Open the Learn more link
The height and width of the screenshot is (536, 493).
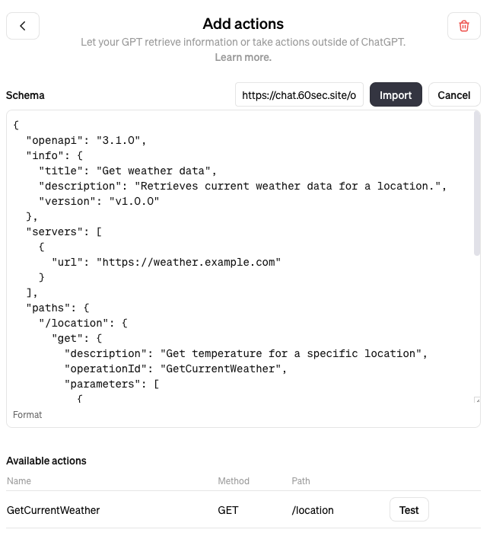[x=243, y=57]
